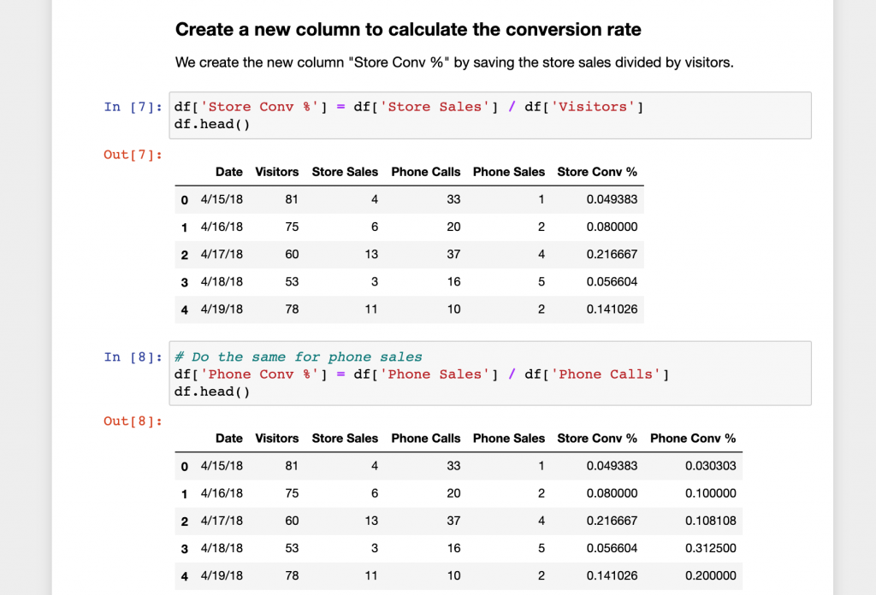Click Visitors value 53 in the Out[7] table

point(292,281)
